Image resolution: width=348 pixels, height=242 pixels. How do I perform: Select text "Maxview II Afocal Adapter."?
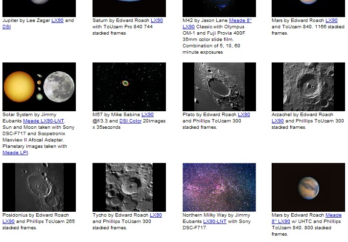[33, 140]
